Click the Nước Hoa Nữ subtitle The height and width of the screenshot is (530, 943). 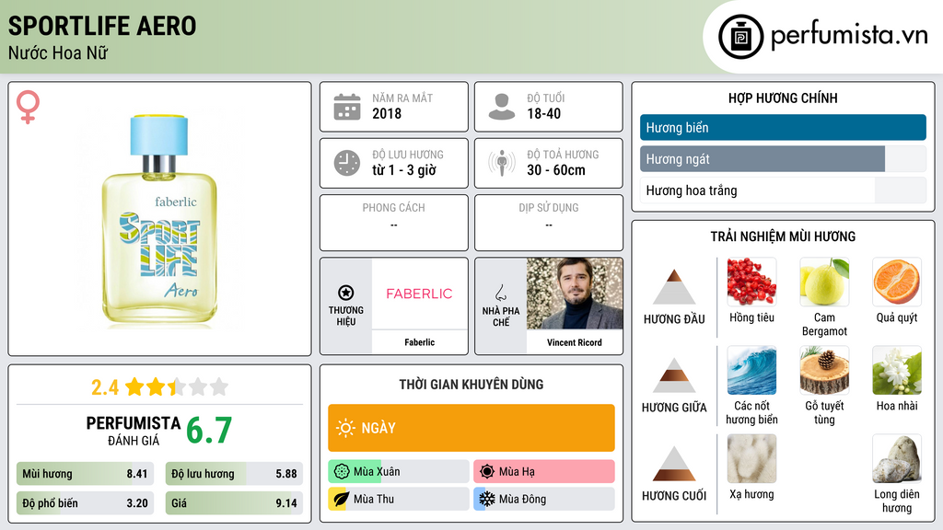click(58, 52)
